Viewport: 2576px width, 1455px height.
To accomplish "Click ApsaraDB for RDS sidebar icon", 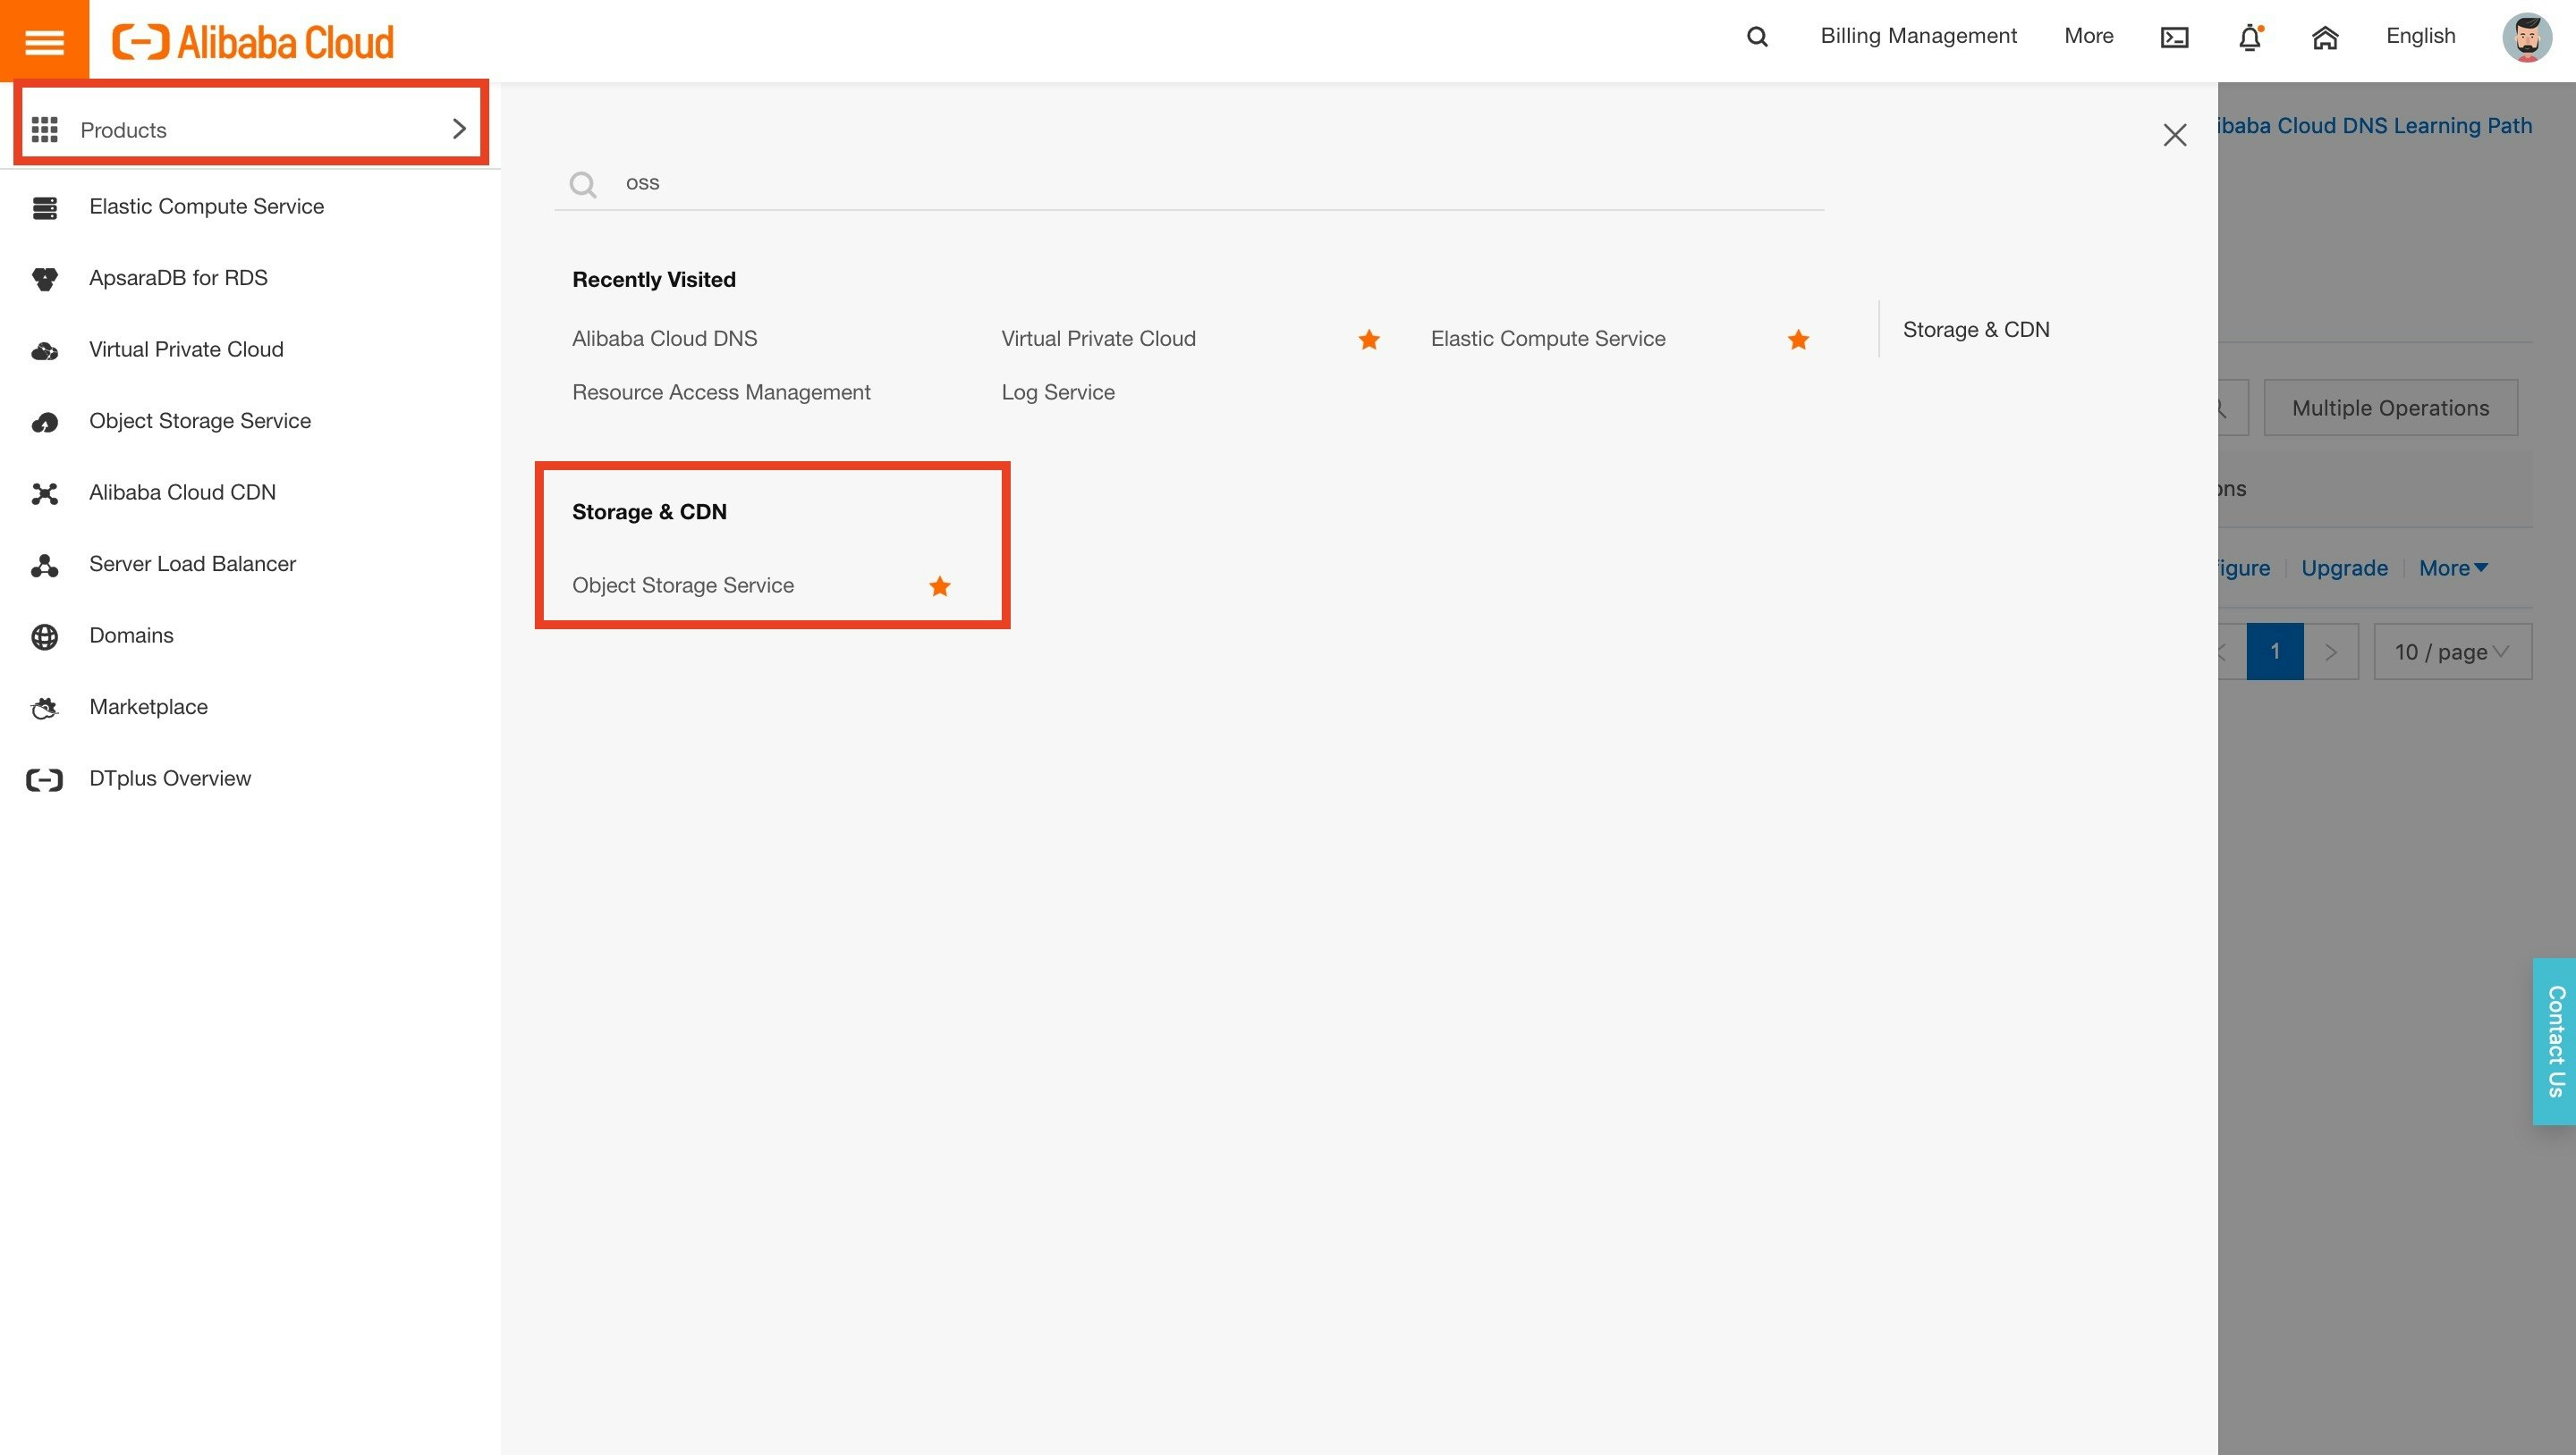I will click(x=44, y=279).
